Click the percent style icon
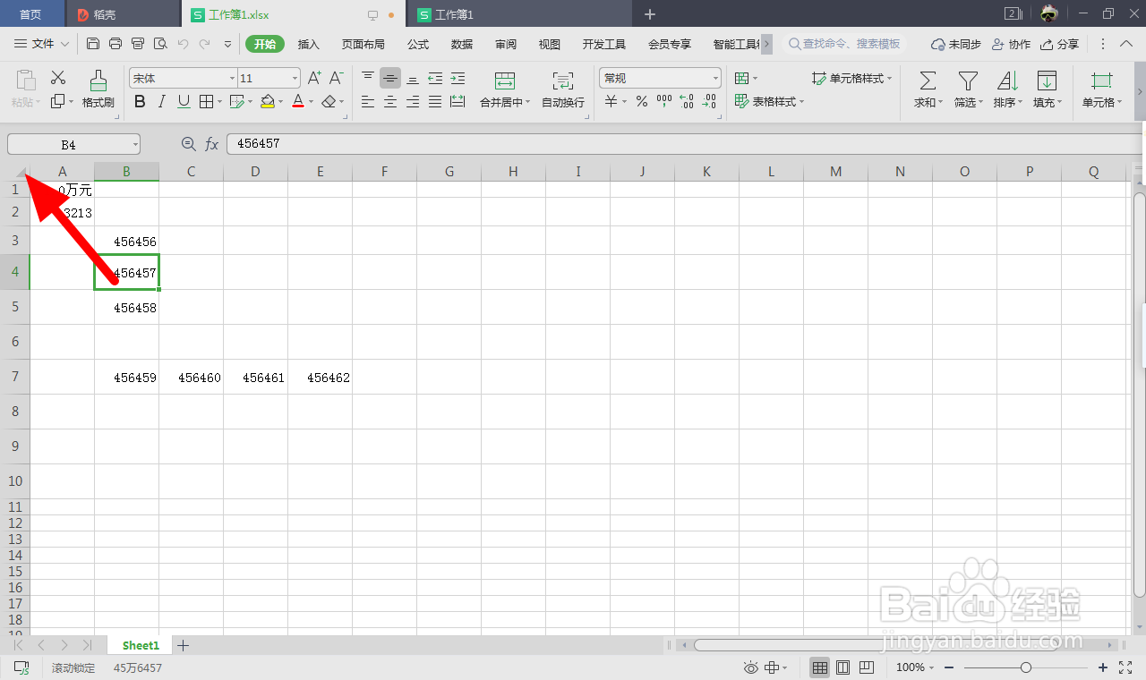 click(641, 102)
